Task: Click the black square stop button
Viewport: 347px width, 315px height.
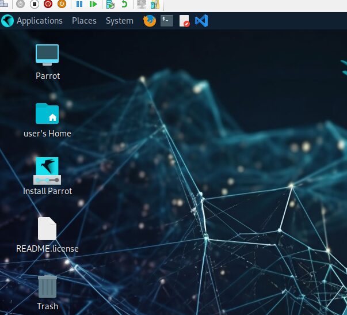Action: tap(35, 4)
